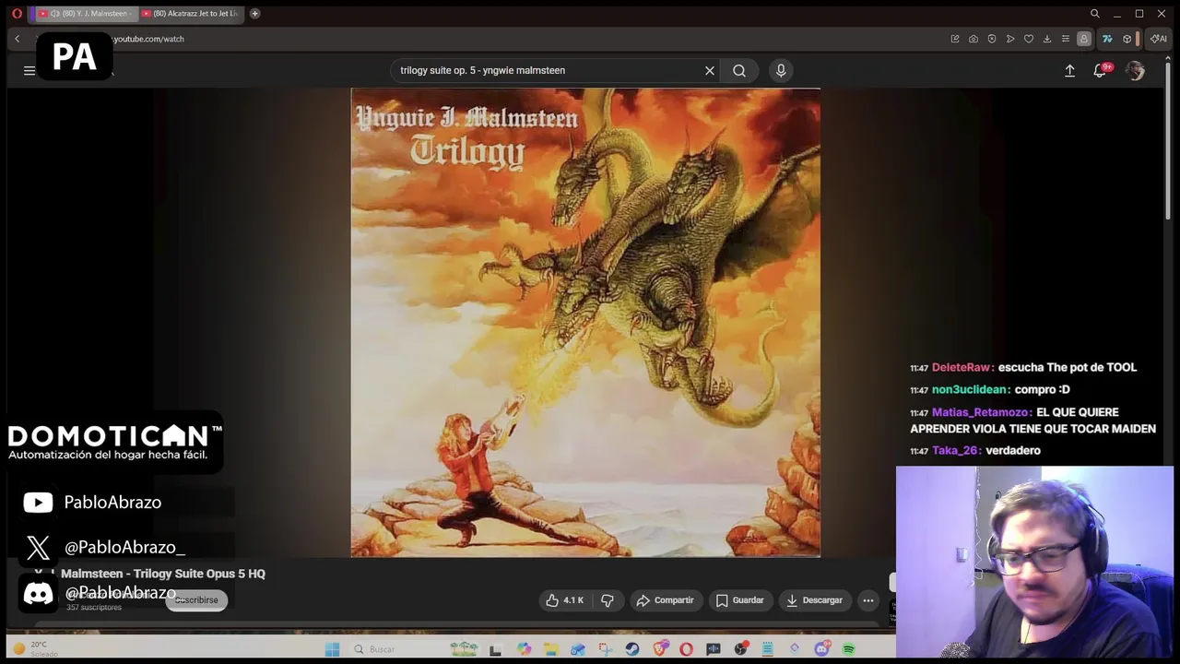Clear the search text with X
Screen dimensions: 1180x664
tap(710, 70)
